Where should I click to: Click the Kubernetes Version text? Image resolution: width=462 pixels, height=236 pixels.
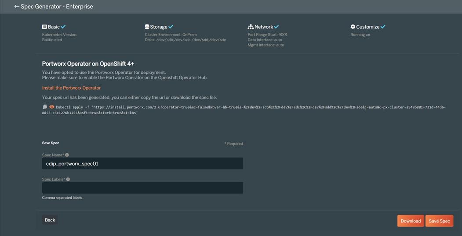[60, 34]
